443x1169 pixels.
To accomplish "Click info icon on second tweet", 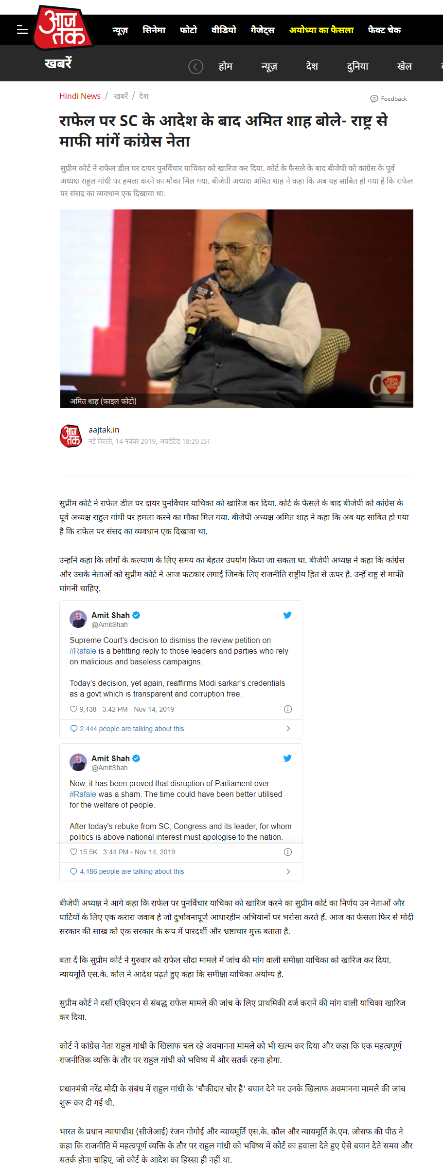I will click(x=288, y=852).
